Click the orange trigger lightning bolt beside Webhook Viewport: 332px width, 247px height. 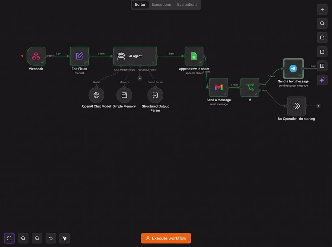tap(22, 56)
